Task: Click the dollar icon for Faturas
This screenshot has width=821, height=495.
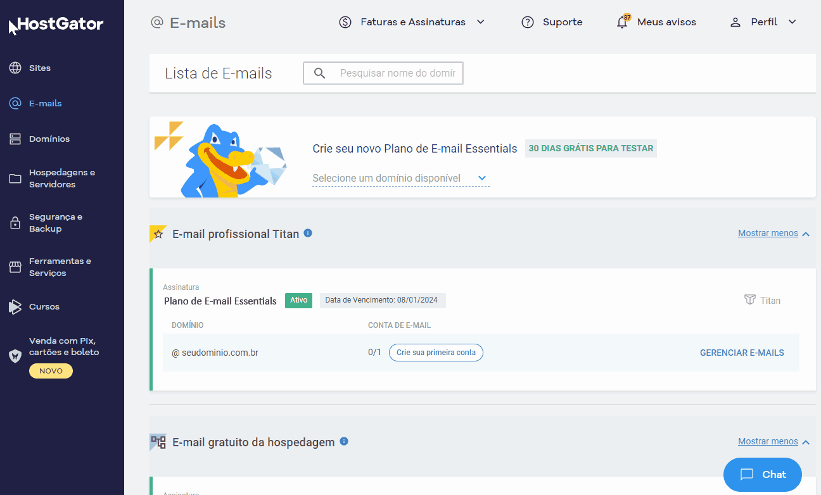Action: click(345, 22)
